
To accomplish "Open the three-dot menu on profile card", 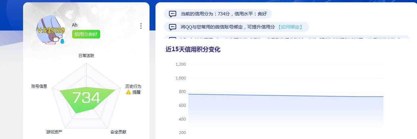I will (x=141, y=26).
